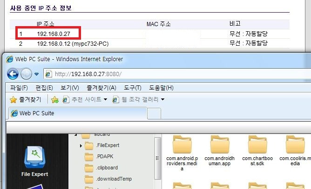Click the com.android.providers.media folder name
The image size is (311, 189).
(x=182, y=163)
